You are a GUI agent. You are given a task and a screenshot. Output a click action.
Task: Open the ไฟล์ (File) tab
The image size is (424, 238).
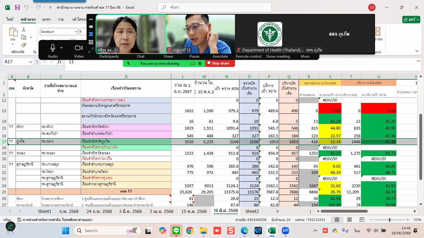[x=10, y=19]
